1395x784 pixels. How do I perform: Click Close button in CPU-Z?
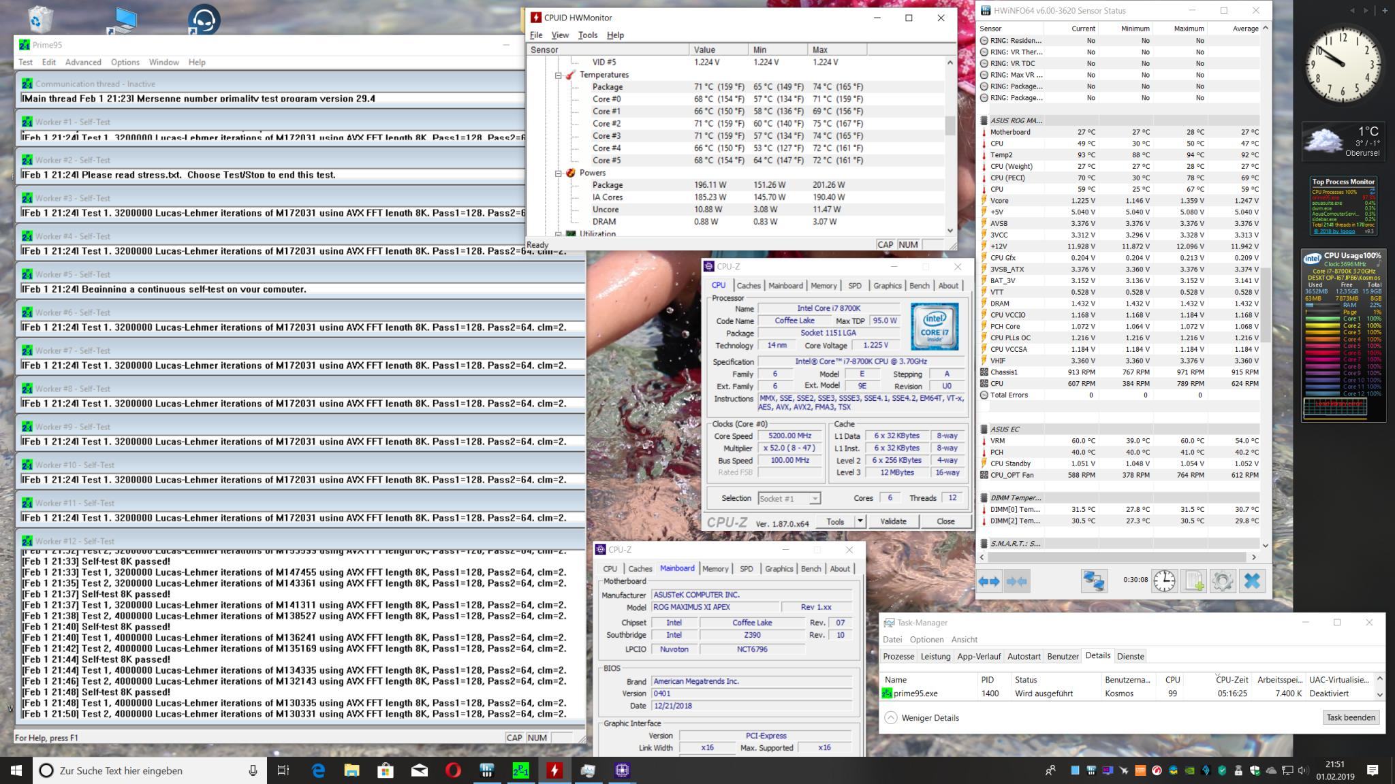pyautogui.click(x=945, y=521)
